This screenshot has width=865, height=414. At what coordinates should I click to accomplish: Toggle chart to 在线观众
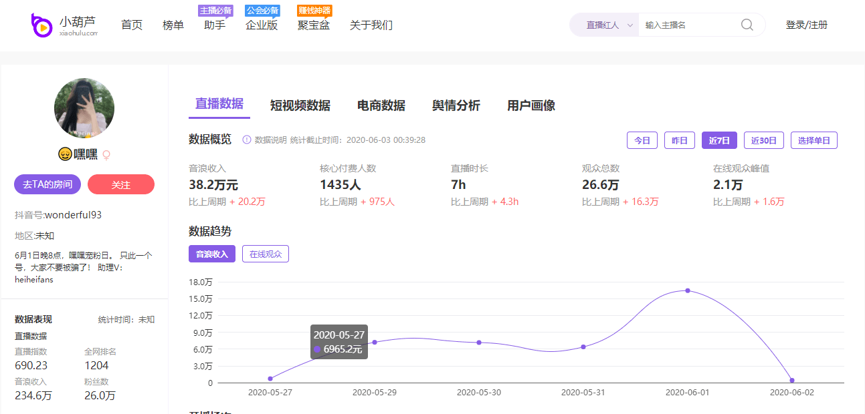[x=266, y=254]
